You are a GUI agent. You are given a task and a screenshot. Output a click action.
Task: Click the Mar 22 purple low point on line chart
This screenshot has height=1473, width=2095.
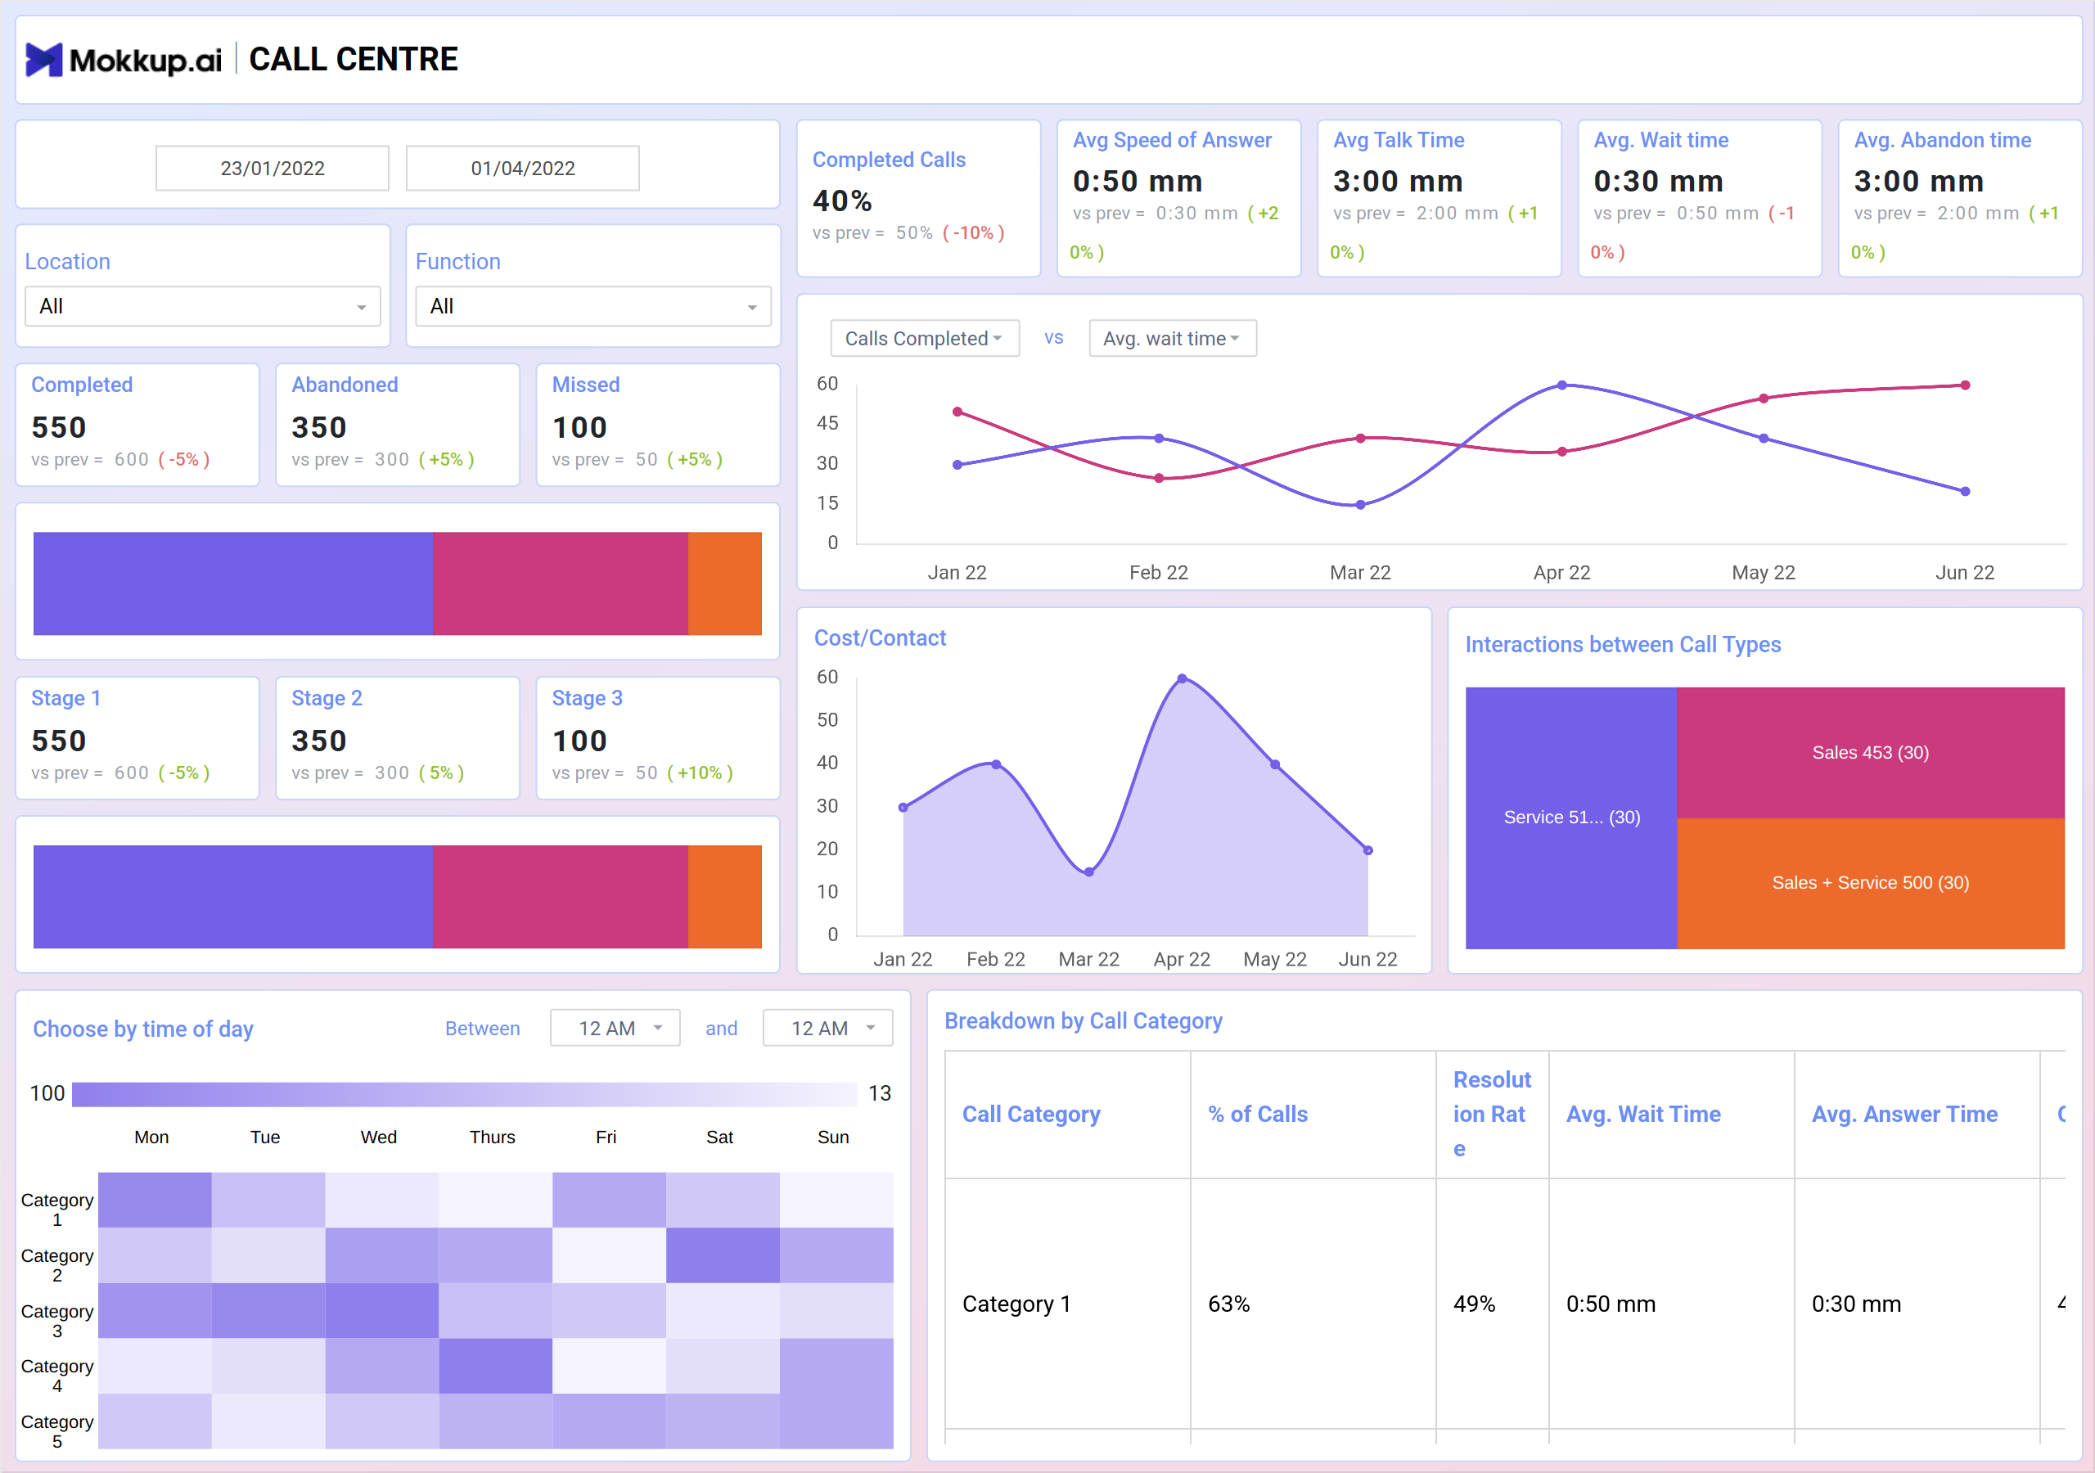[1360, 505]
